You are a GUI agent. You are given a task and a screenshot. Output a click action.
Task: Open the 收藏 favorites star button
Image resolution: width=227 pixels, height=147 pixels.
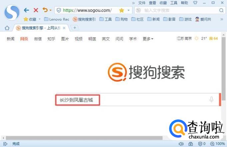click(x=30, y=19)
